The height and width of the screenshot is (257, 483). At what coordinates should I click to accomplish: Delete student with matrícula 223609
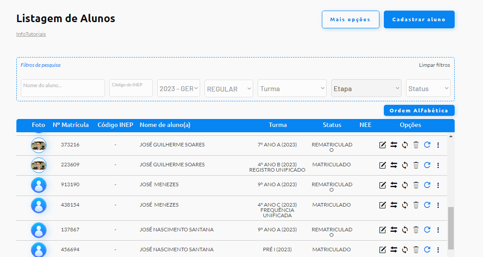(416, 165)
